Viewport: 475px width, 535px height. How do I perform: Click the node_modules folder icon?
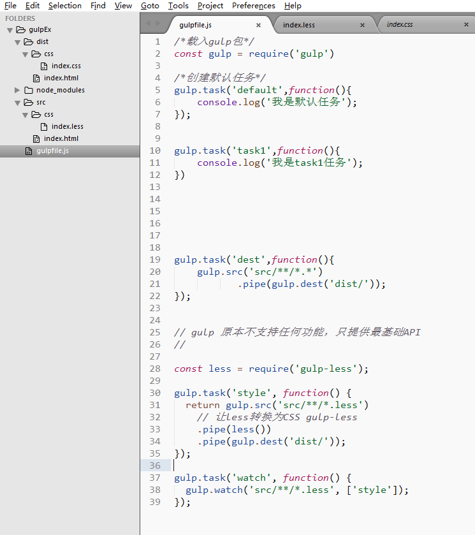(x=29, y=90)
